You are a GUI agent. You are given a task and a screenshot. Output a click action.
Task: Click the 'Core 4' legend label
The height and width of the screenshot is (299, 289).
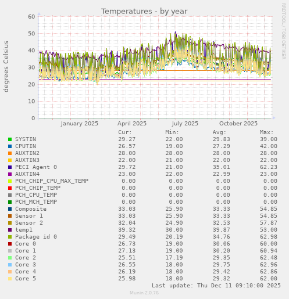coord(26,272)
